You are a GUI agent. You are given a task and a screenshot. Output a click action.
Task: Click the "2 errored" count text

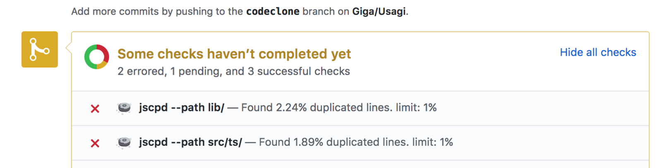141,71
